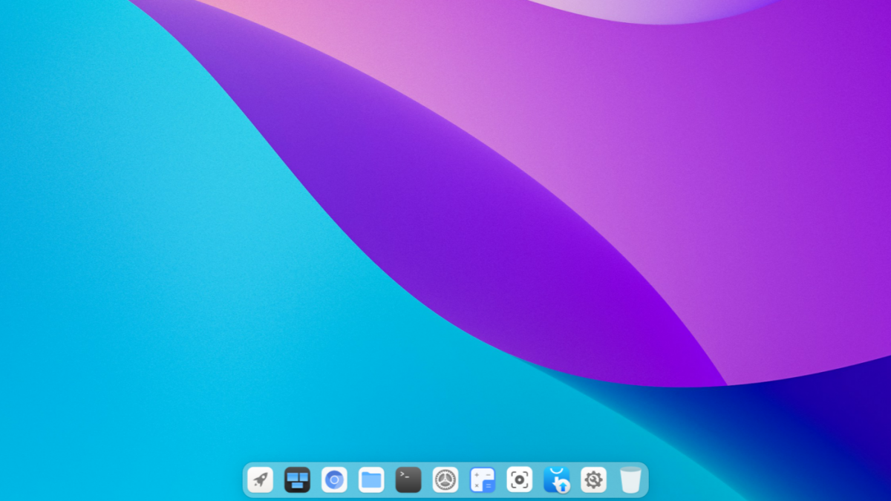
Task: Open the multitasking window overview icon
Action: (x=297, y=480)
